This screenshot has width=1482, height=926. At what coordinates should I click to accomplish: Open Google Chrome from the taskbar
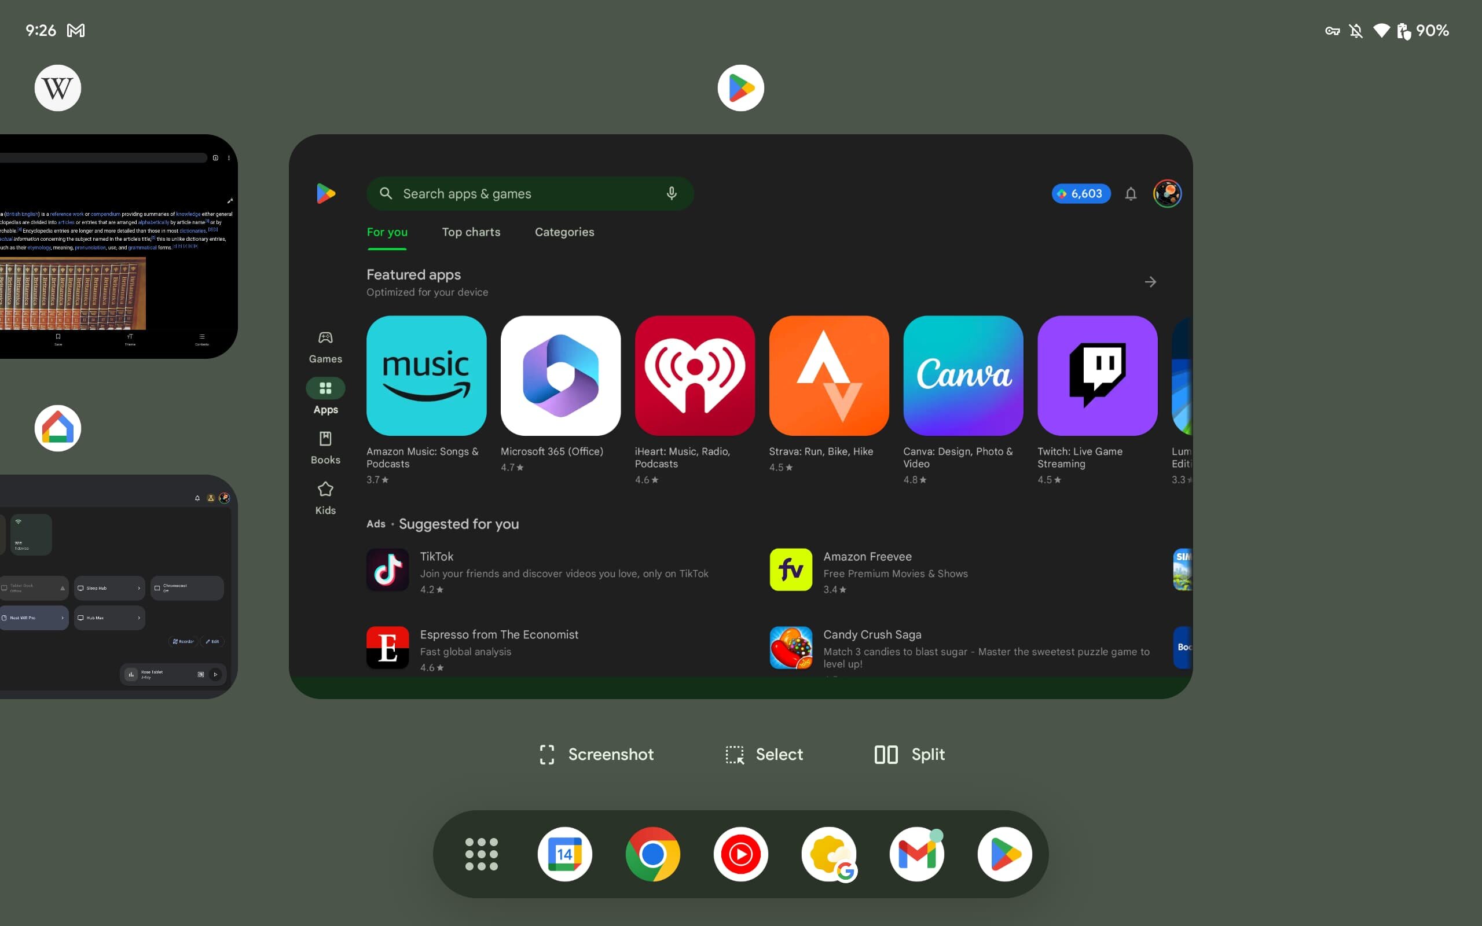pyautogui.click(x=652, y=854)
